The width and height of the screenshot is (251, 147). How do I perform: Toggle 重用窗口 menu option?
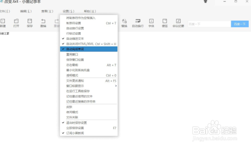click(x=89, y=54)
